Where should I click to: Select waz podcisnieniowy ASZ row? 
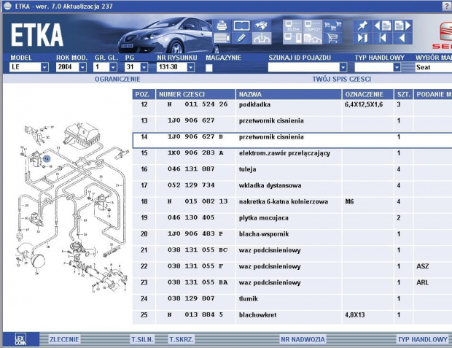point(292,269)
